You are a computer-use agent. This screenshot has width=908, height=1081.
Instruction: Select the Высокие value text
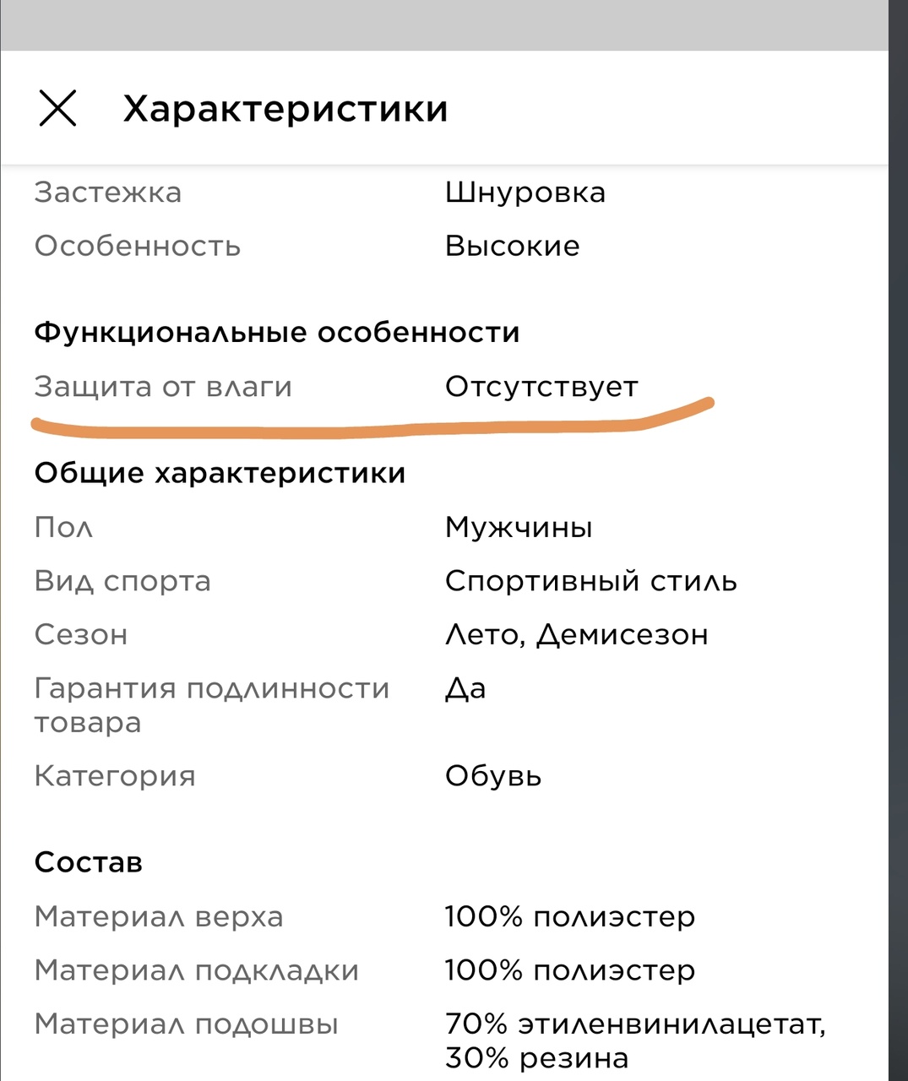point(513,247)
